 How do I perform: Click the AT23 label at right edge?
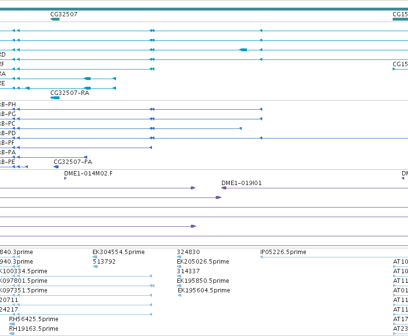pyautogui.click(x=400, y=328)
